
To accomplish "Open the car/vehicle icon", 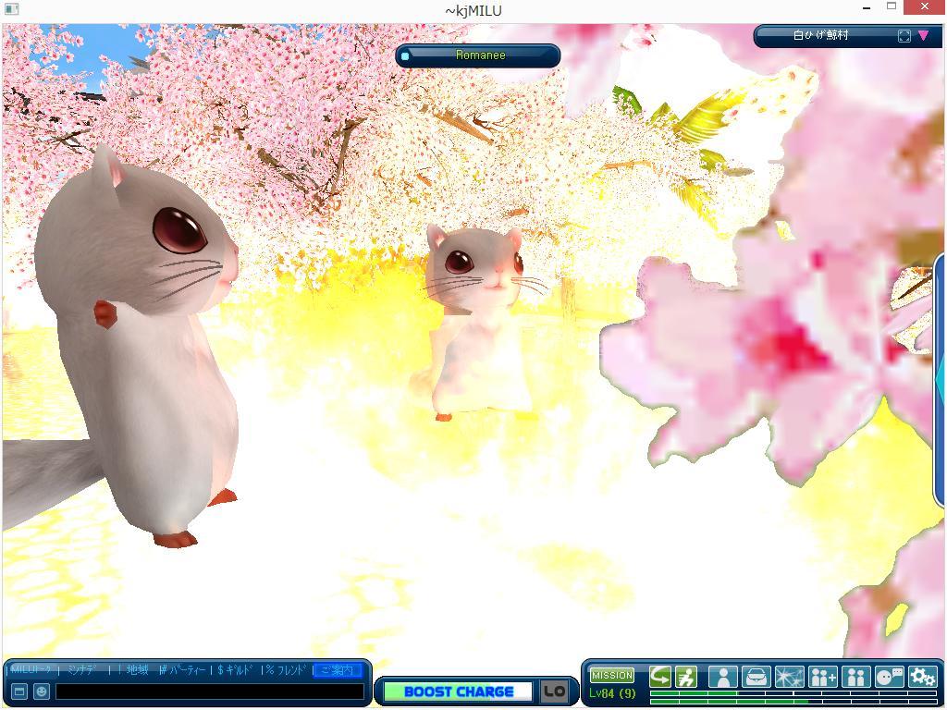I will point(756,677).
